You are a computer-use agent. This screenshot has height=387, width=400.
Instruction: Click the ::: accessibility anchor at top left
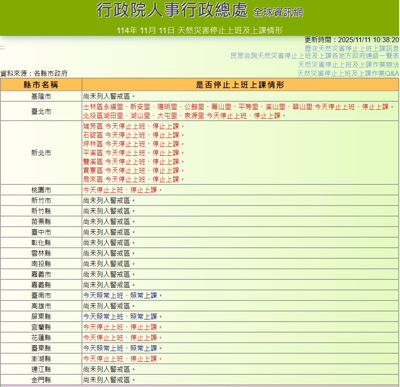(x=2, y=47)
